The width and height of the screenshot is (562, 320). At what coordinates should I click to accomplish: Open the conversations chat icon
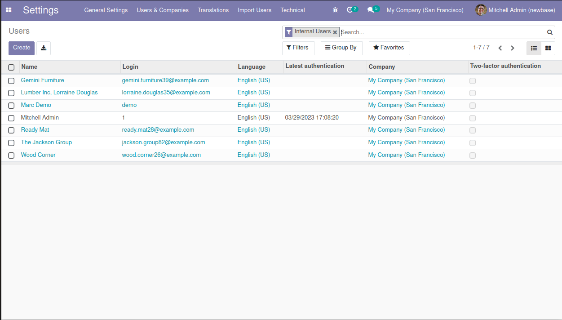click(371, 10)
